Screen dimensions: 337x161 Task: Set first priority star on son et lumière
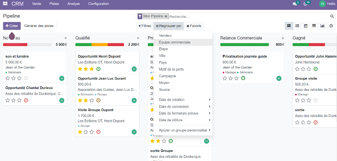8,78
